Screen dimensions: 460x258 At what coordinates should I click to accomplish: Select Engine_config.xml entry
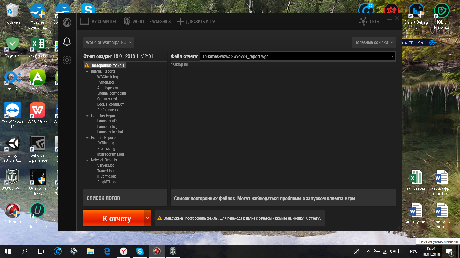point(111,93)
